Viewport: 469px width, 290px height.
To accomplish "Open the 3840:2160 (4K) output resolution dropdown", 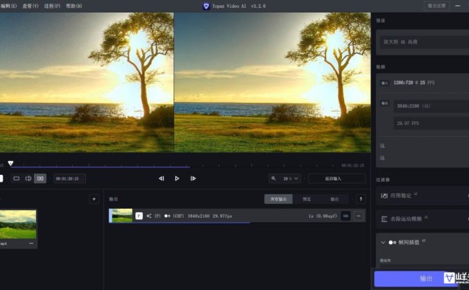I will [431, 106].
